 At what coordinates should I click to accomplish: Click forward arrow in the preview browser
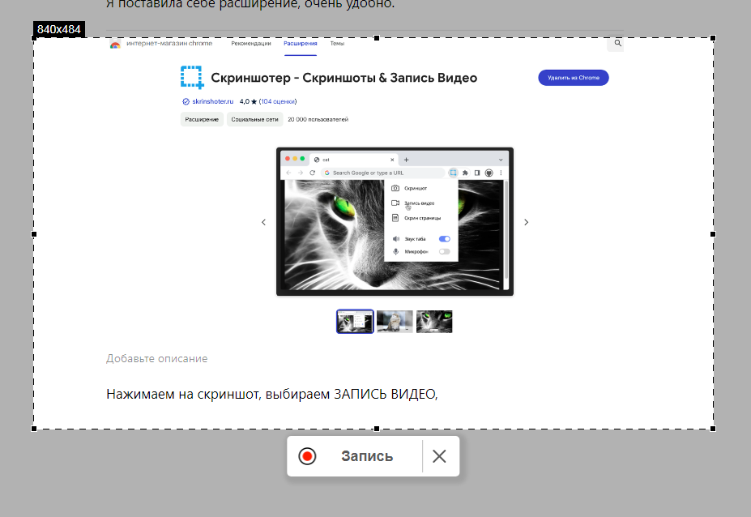click(301, 173)
